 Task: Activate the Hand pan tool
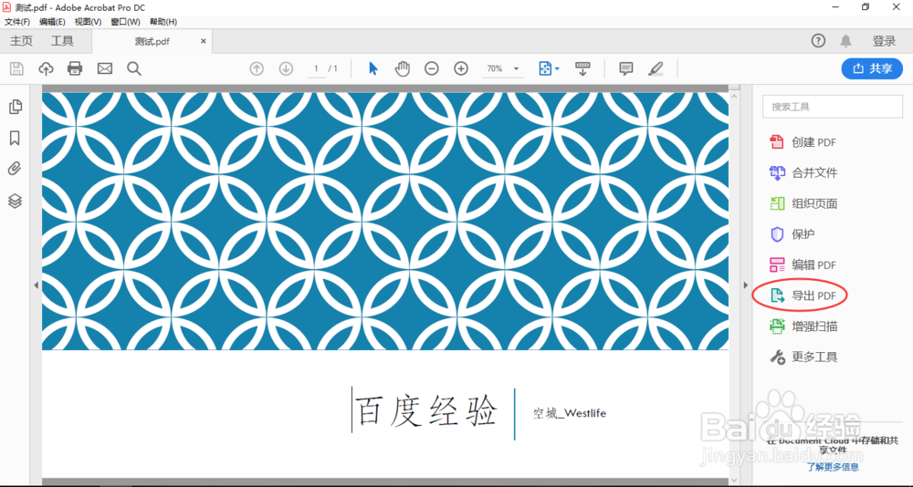(403, 68)
